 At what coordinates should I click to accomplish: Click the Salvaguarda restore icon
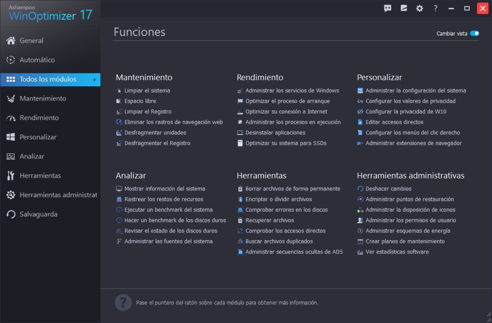coord(11,214)
